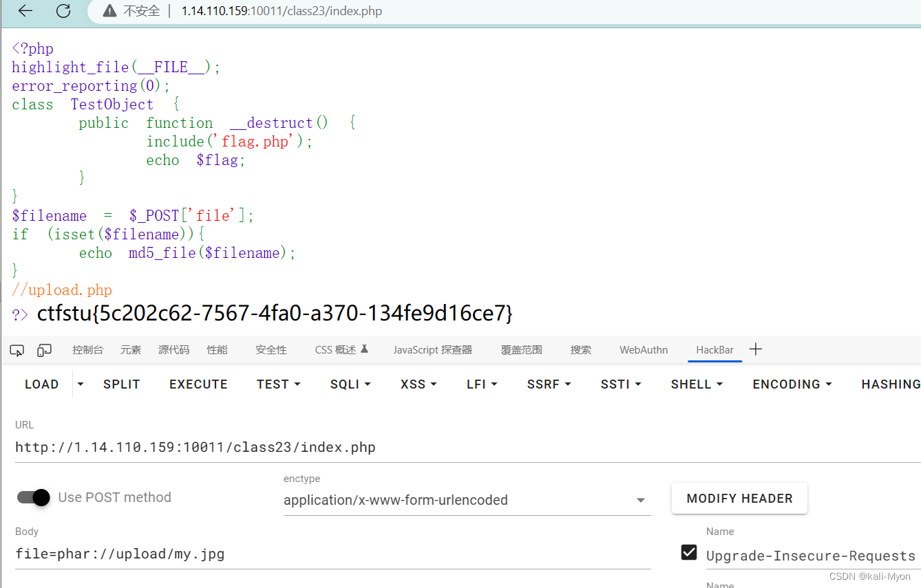The height and width of the screenshot is (588, 921).
Task: Activate the inspect element picker icon
Action: pyautogui.click(x=17, y=350)
